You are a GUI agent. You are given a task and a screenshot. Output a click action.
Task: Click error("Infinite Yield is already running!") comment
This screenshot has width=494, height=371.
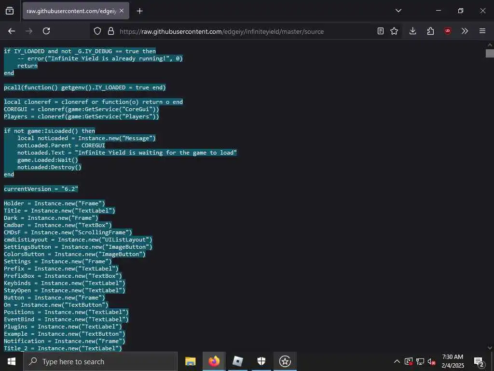point(100,58)
